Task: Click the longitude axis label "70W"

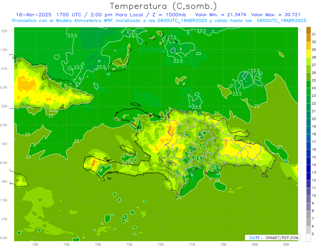Action: pos(223,245)
